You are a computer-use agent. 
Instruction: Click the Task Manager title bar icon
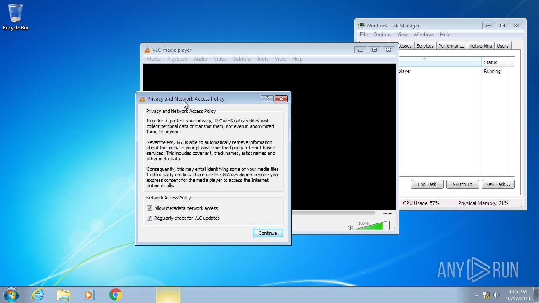(x=361, y=26)
